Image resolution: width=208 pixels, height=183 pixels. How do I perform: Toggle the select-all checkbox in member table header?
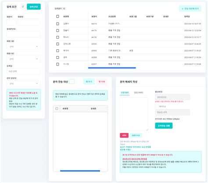[x=57, y=17]
